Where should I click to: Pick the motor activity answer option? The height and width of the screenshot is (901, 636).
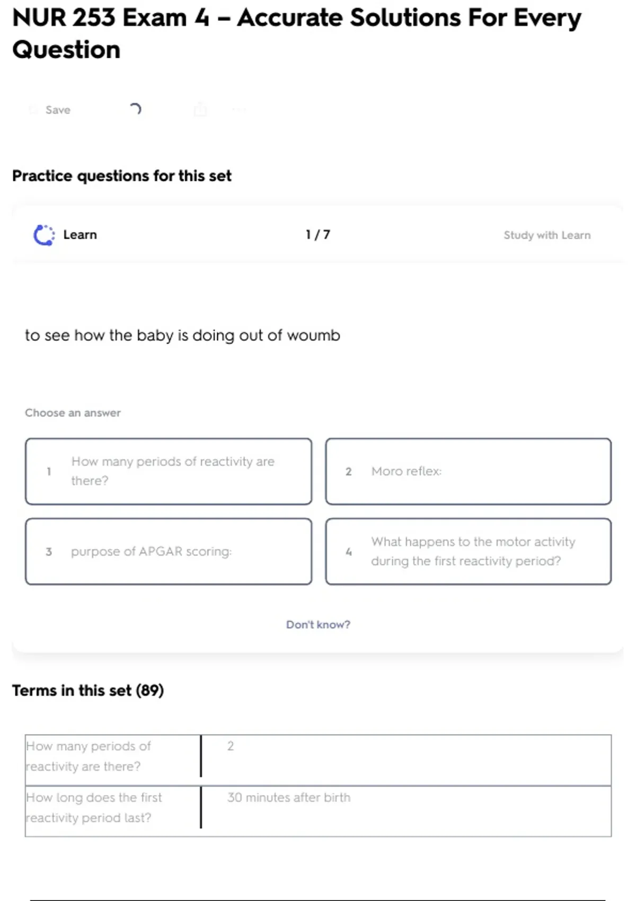473,551
